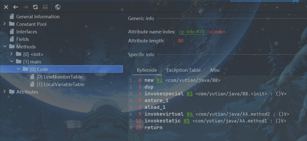
Task: Open the globe browser icon
Action: click(x=58, y=7)
